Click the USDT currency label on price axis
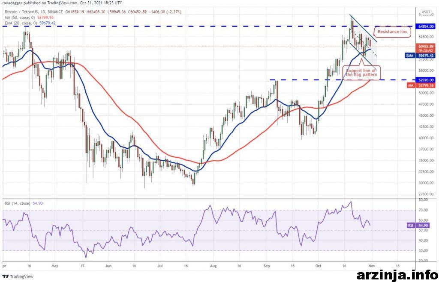439x282 pixels. coord(426,12)
